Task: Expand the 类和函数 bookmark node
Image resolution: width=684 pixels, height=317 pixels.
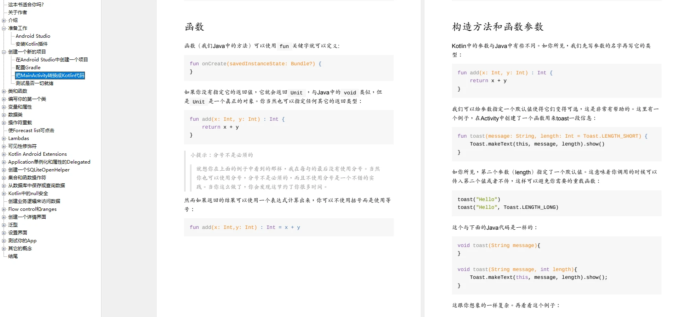Action: point(4,91)
